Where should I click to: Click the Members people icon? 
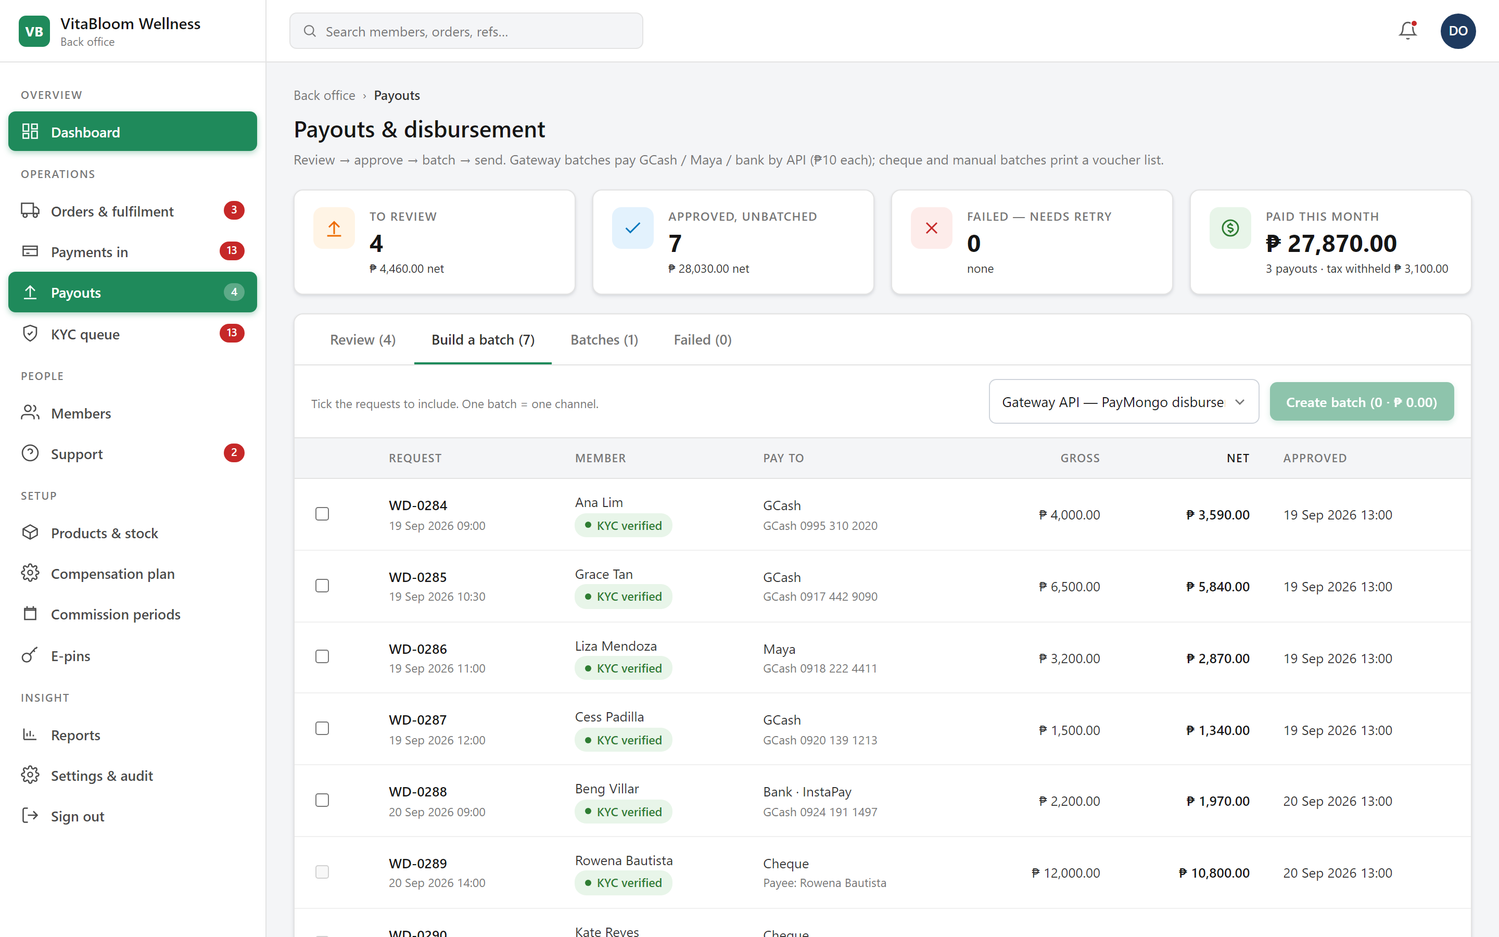pos(30,413)
